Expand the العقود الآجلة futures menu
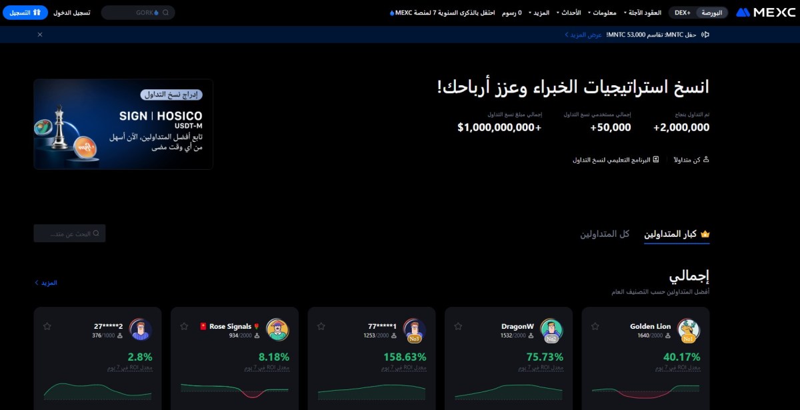 643,13
